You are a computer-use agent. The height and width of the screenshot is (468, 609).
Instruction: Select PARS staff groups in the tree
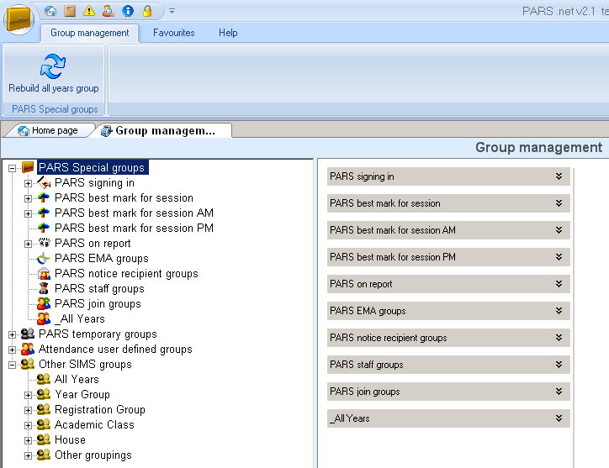pos(99,289)
